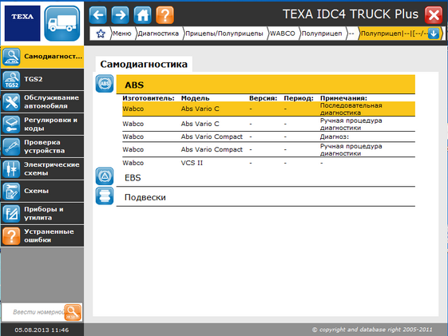Go forward with the right arrow button

tap(121, 15)
